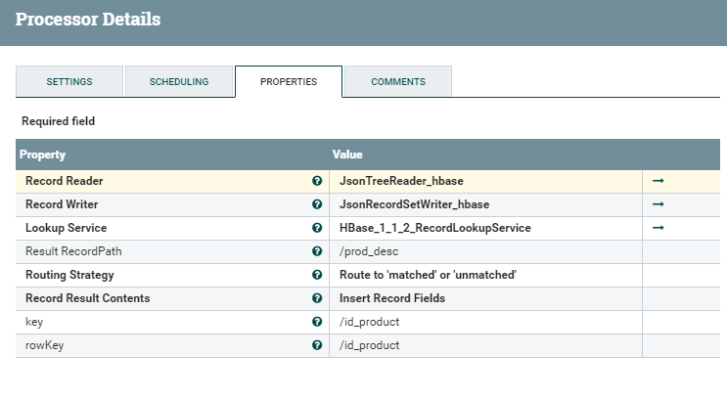Switch to the Settings tab
This screenshot has width=727, height=400.
(69, 82)
